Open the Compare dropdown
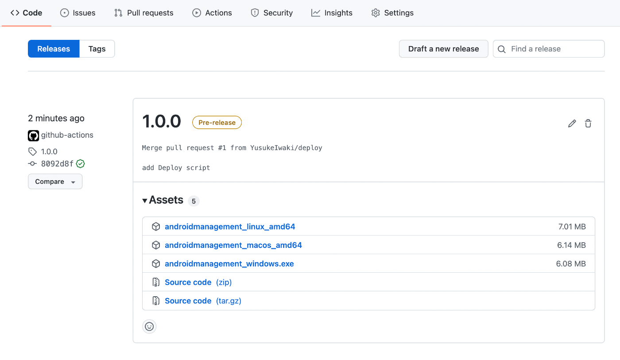 point(55,182)
